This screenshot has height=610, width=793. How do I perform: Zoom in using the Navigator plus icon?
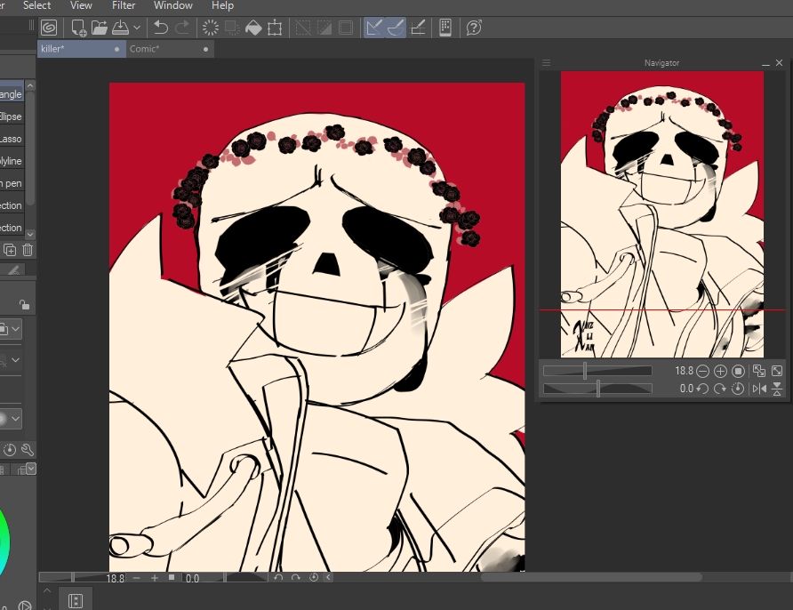tap(720, 372)
